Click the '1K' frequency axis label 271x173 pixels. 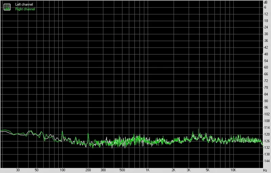tap(148, 170)
